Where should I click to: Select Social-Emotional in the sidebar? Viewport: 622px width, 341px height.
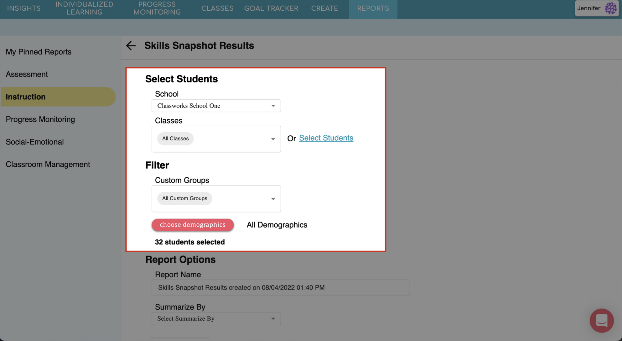(x=35, y=142)
